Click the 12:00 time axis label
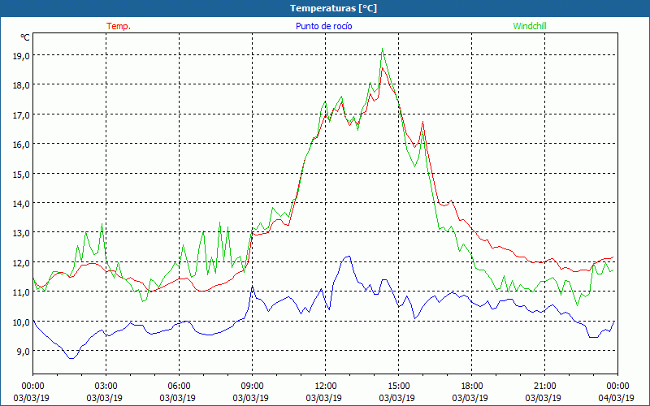Screen dimensions: 650x406 coord(326,387)
